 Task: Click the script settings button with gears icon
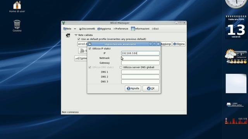(x=83, y=51)
